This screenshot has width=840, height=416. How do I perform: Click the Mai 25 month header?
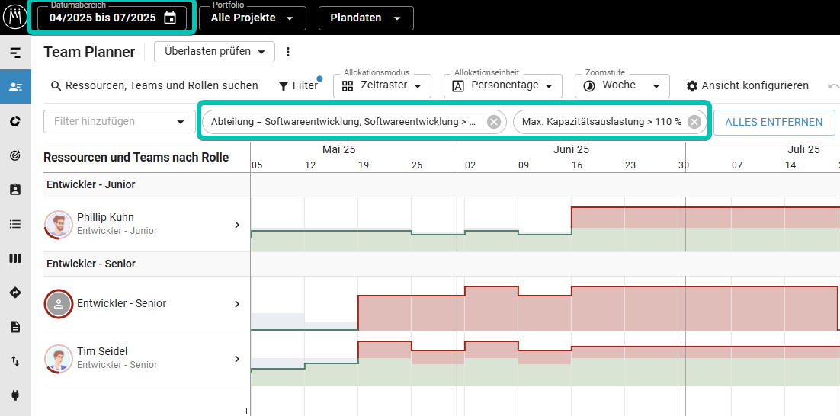click(339, 149)
